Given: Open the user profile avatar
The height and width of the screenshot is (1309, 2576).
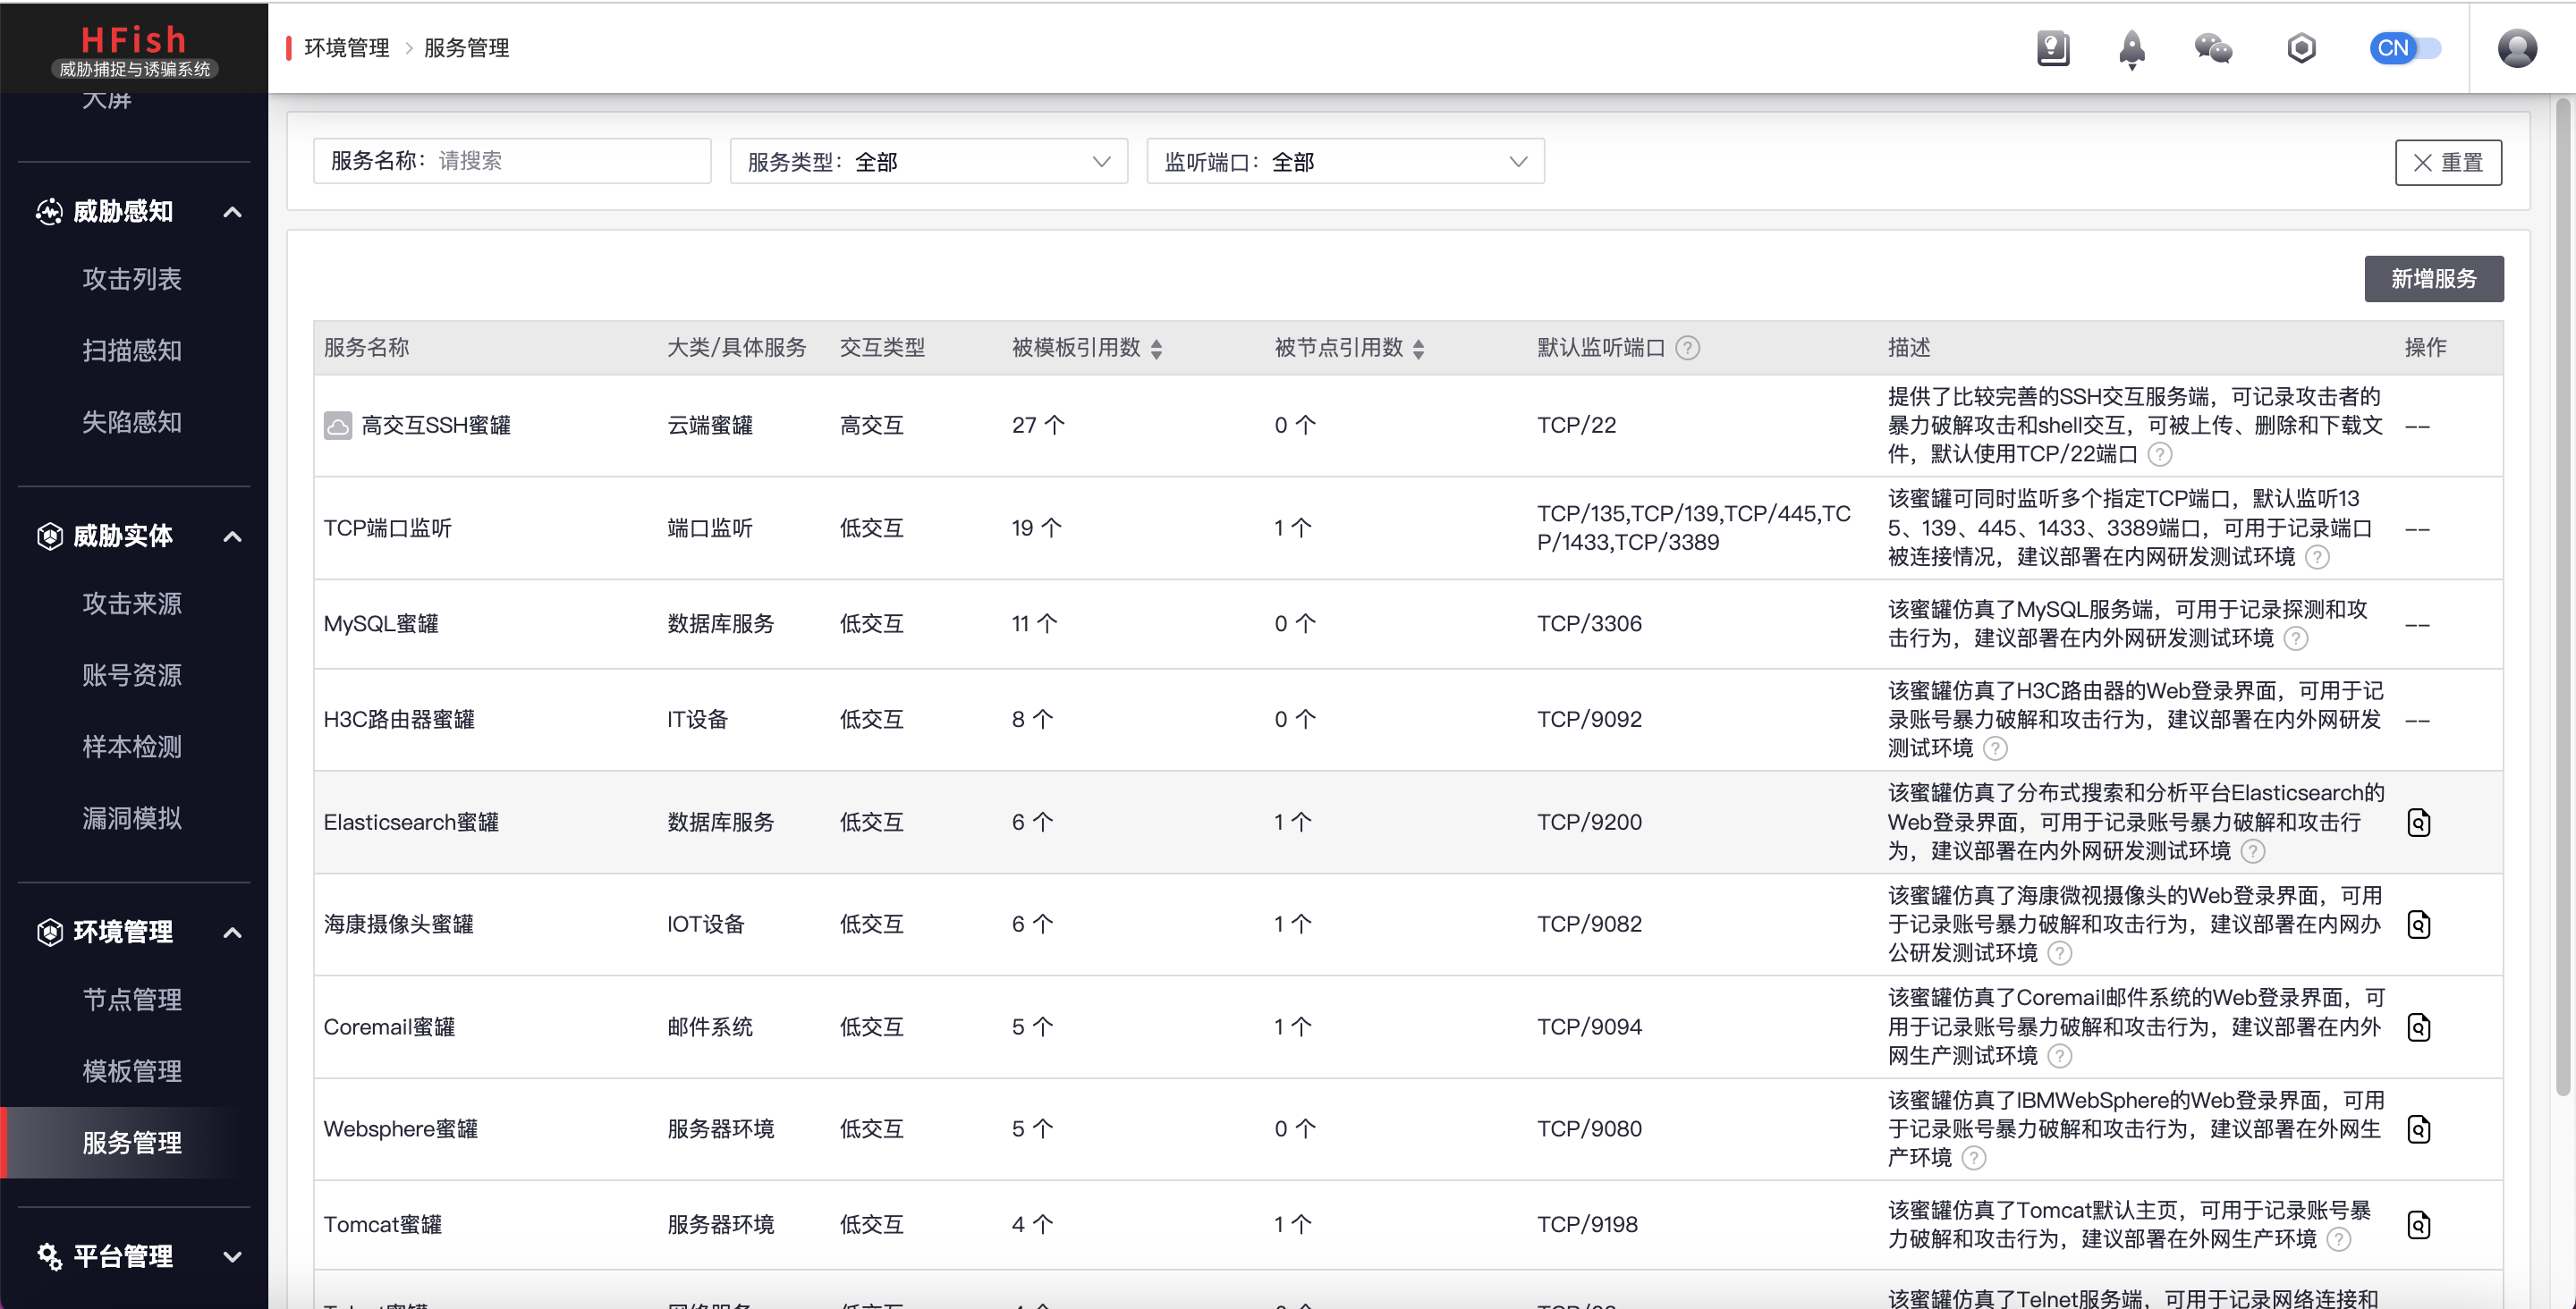Looking at the screenshot, I should click(2516, 48).
